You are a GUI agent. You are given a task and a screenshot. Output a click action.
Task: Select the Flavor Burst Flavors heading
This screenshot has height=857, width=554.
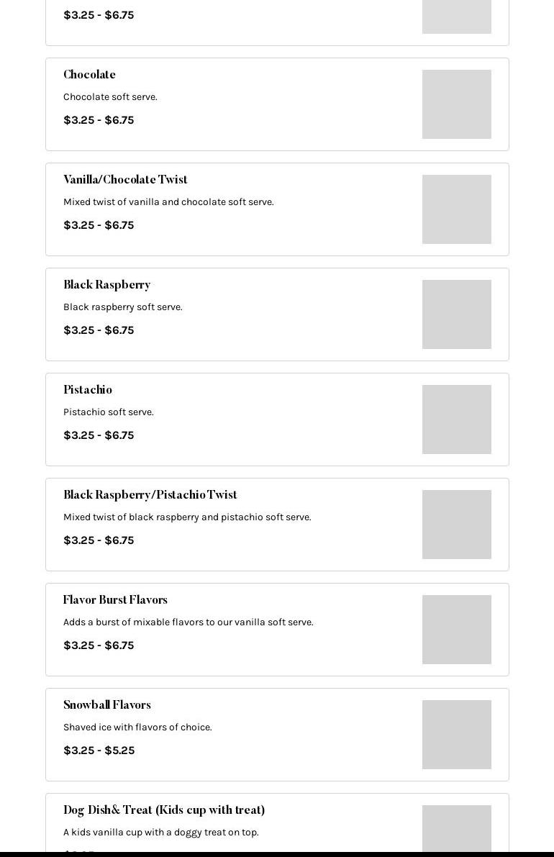tap(115, 599)
